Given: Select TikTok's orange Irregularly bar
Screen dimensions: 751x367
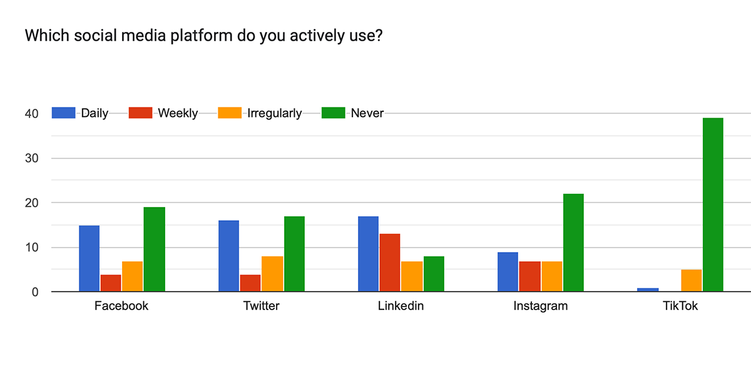Looking at the screenshot, I should tap(692, 280).
